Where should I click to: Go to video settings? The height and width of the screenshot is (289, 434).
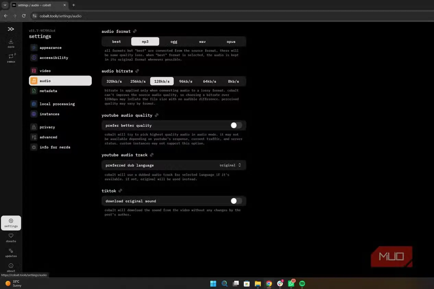[x=60, y=71]
